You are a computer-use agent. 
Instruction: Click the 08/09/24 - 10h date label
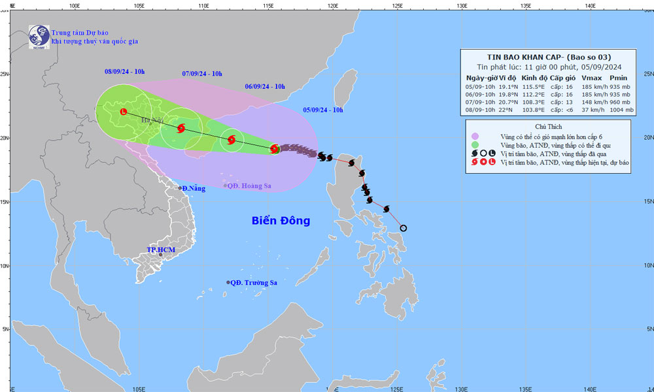pos(124,72)
